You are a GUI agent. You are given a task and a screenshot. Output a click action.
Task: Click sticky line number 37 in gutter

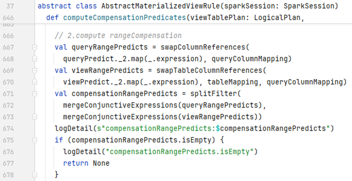10,6
